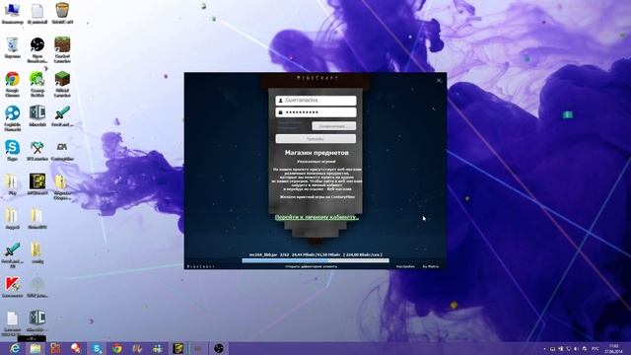Screen dimensions: 631x355
Task: Click the download progress bar in launcher
Action: click(315, 260)
